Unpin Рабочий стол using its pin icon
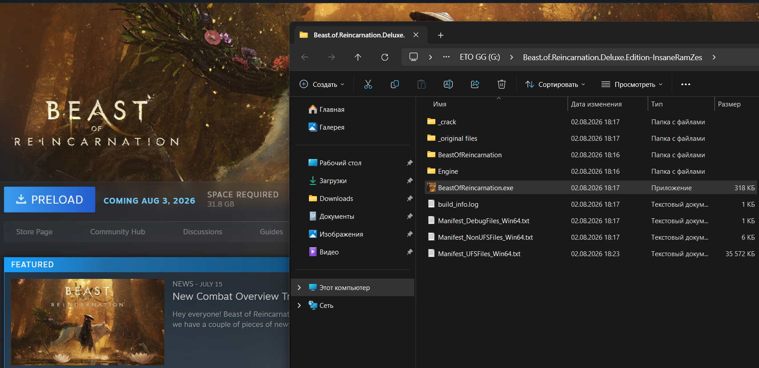 click(x=410, y=163)
